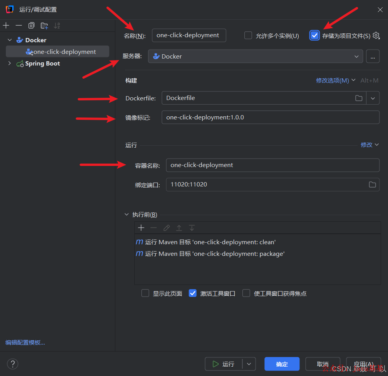This screenshot has width=388, height=376.
Task: Select the Spring Boot tree item
Action: coord(42,64)
